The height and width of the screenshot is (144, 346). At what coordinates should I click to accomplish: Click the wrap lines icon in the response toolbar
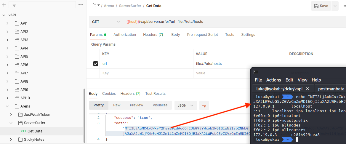204,105
